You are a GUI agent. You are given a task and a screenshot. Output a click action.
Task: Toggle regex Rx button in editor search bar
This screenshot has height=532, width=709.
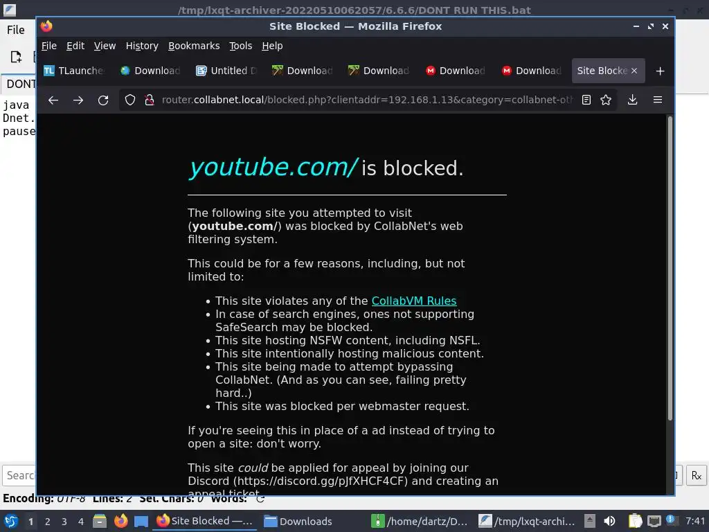coord(697,475)
